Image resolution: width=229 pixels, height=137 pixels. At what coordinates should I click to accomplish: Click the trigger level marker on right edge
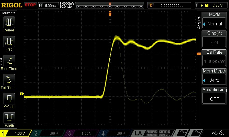(x=199, y=54)
